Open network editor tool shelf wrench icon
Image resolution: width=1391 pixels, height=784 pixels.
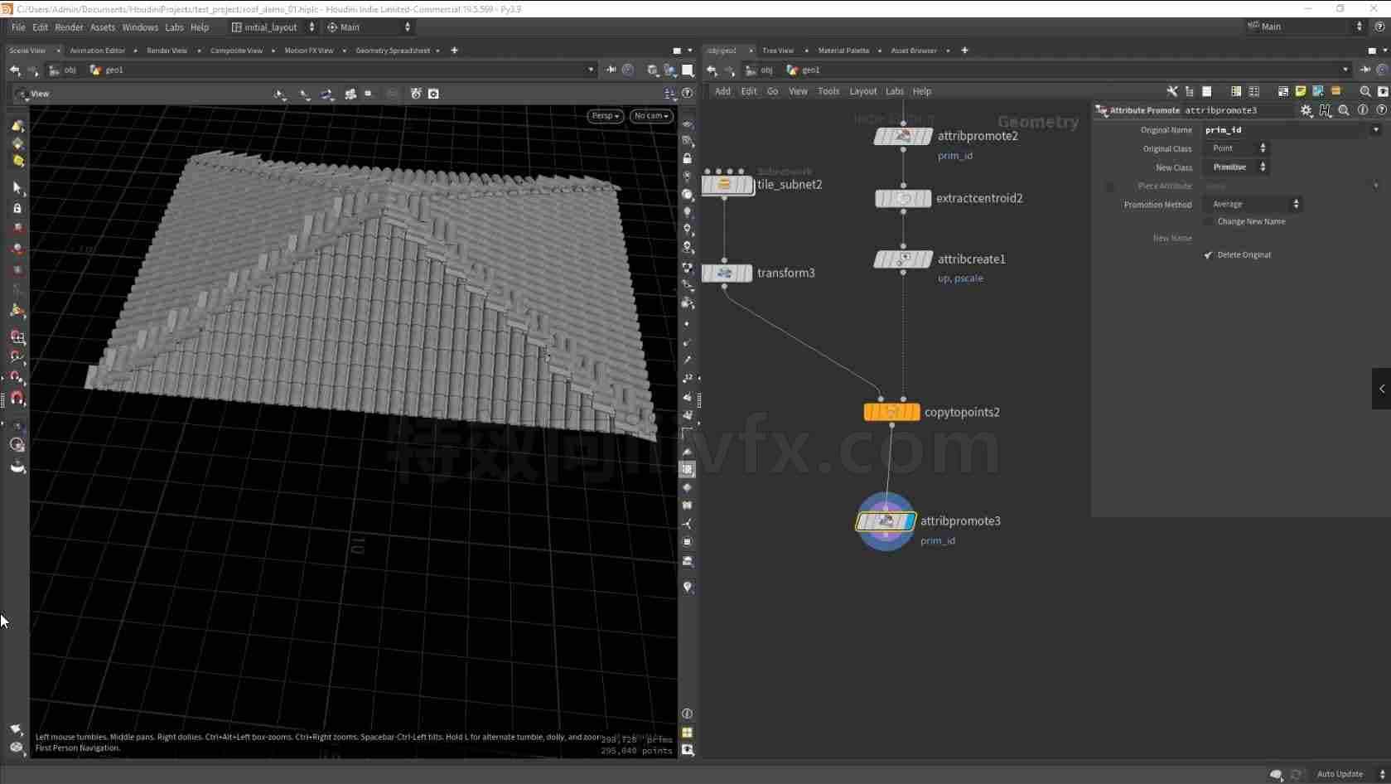click(x=1171, y=91)
